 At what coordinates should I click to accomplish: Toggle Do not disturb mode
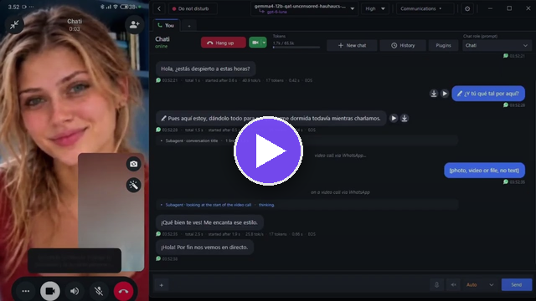click(x=193, y=8)
